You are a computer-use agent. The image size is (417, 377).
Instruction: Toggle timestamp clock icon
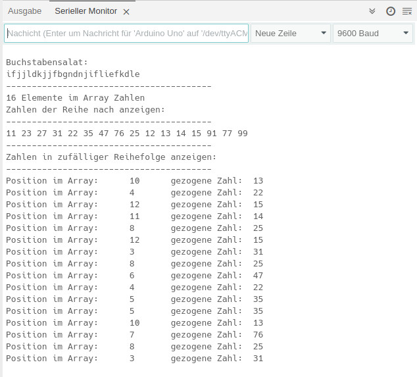[390, 11]
